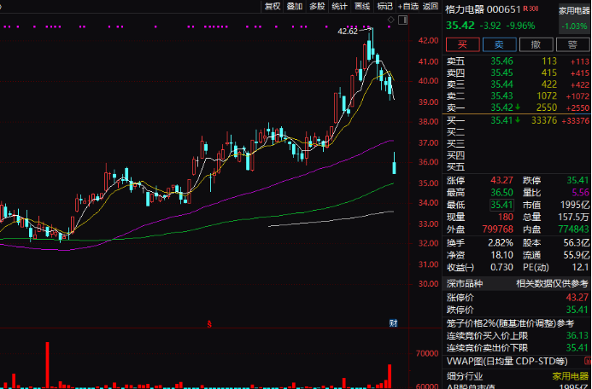Open the 家用电器 sector box showing -1.03%
The image size is (592, 389).
(574, 19)
